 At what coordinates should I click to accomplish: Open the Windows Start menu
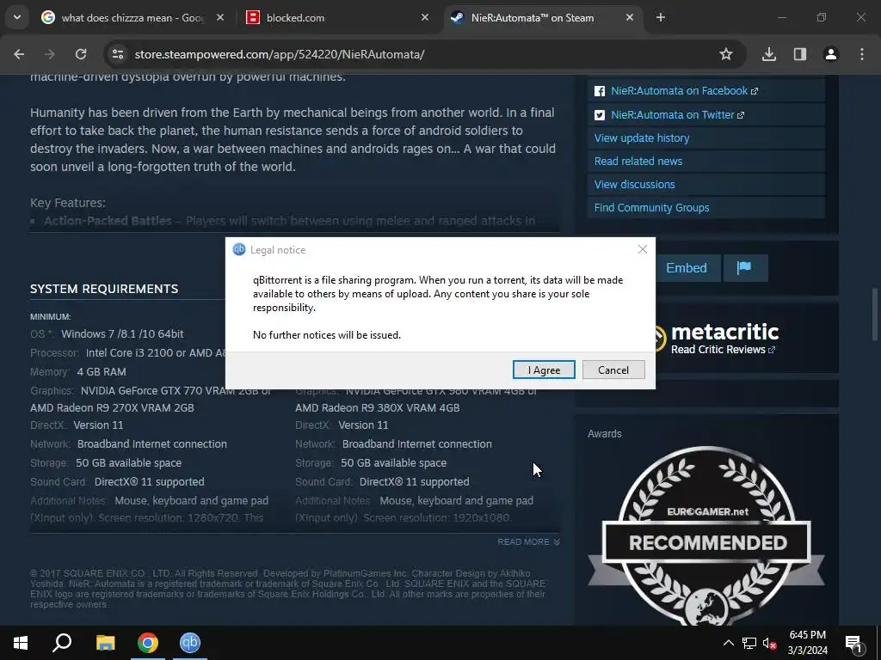click(21, 643)
